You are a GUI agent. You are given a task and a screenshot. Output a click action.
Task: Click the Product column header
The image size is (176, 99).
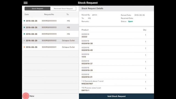coord(85,30)
